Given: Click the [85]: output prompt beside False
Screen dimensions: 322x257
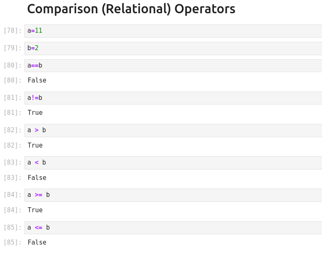Looking at the screenshot, I should (x=12, y=242).
